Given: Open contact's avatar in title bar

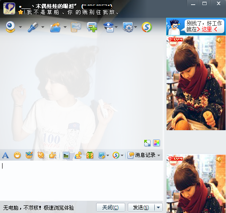Looking at the screenshot, I should click(x=9, y=8).
